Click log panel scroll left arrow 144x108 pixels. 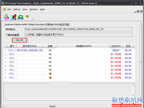pyautogui.click(x=5, y=98)
